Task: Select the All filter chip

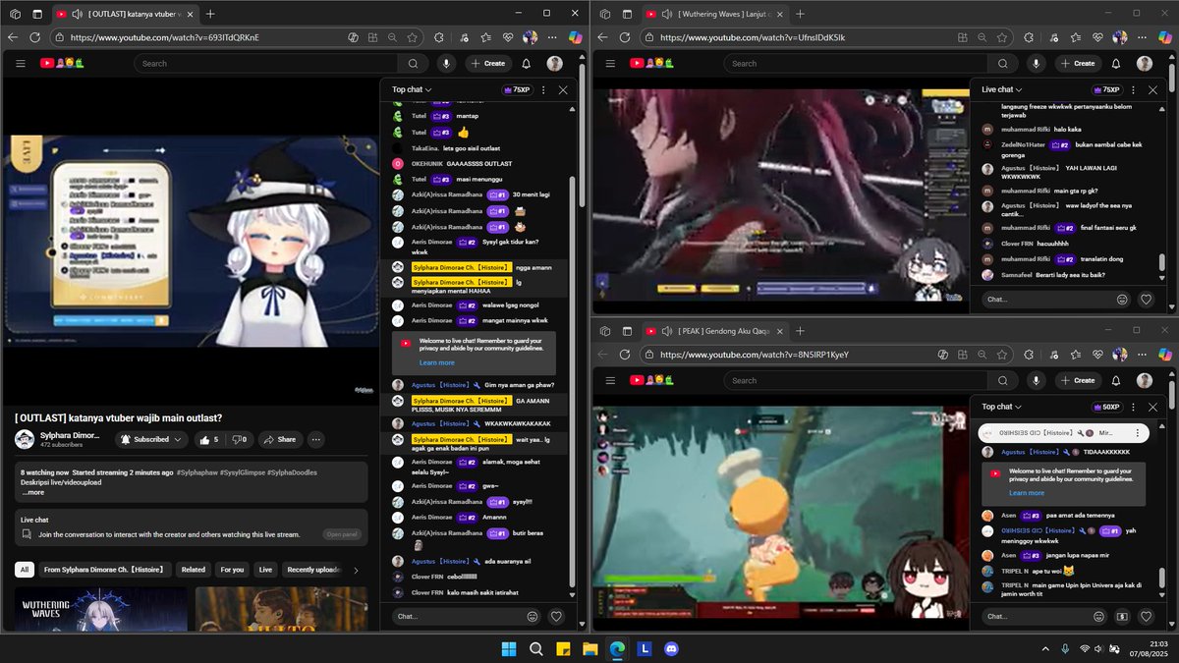Action: [25, 570]
